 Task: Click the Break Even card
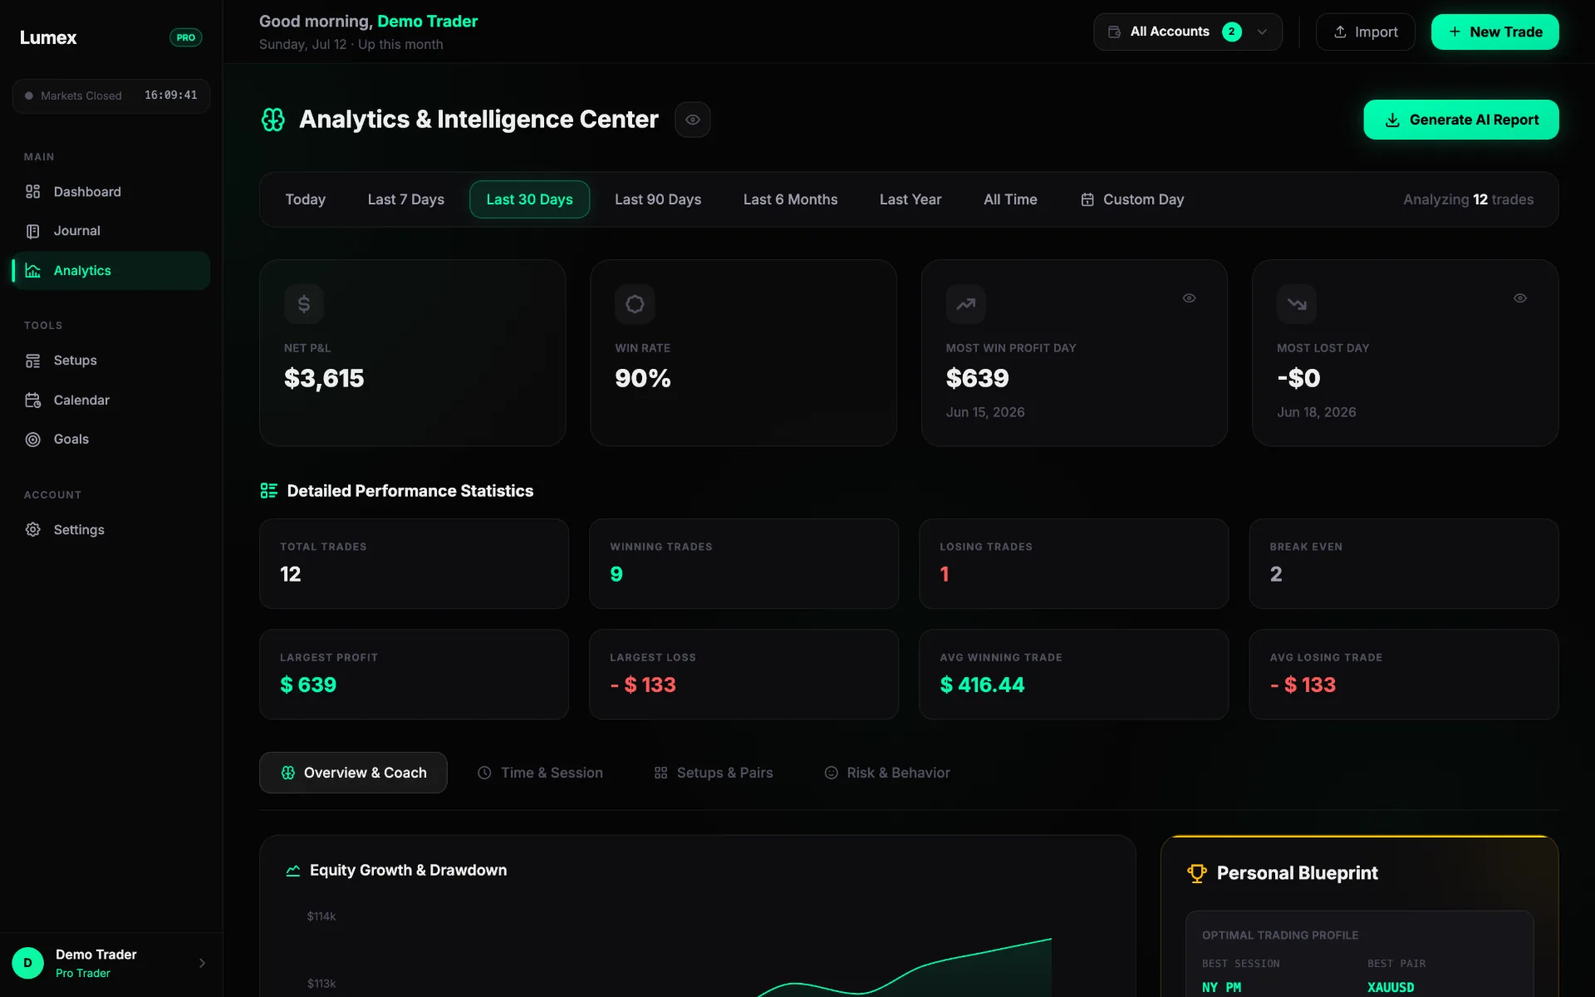click(1404, 564)
